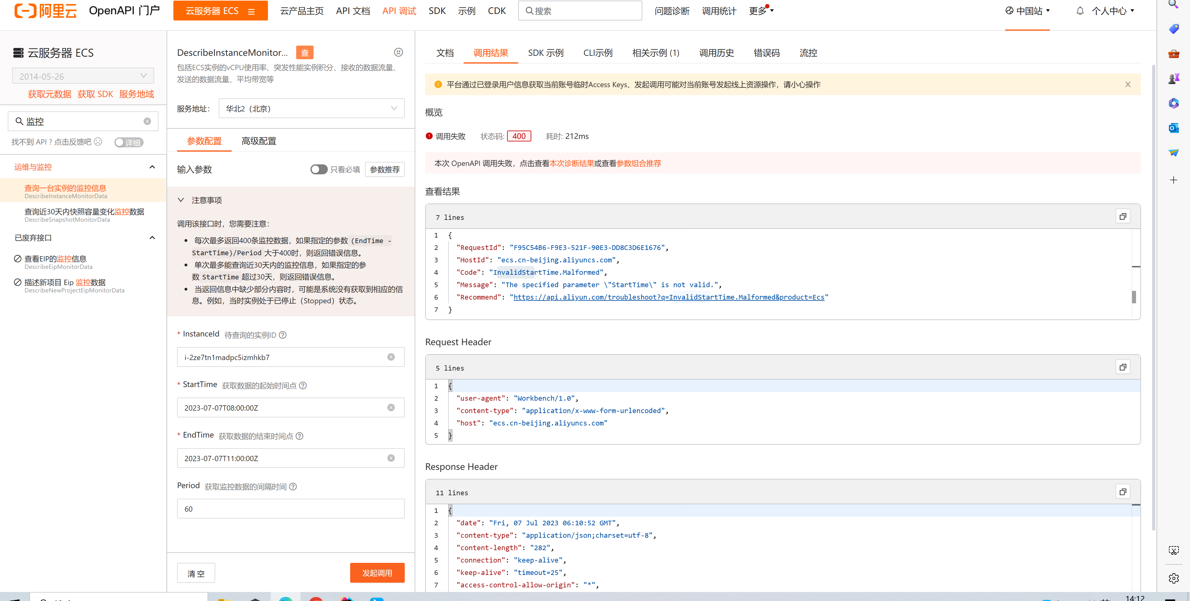This screenshot has height=601, width=1190.
Task: Click the 获取元数据 link
Action: pyautogui.click(x=49, y=94)
